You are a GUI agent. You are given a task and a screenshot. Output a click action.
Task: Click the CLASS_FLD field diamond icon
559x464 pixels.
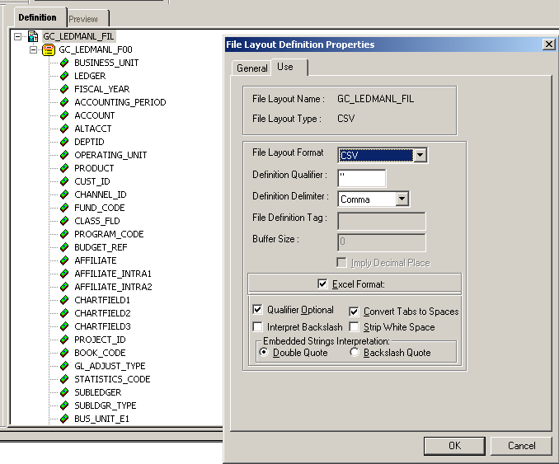click(64, 221)
